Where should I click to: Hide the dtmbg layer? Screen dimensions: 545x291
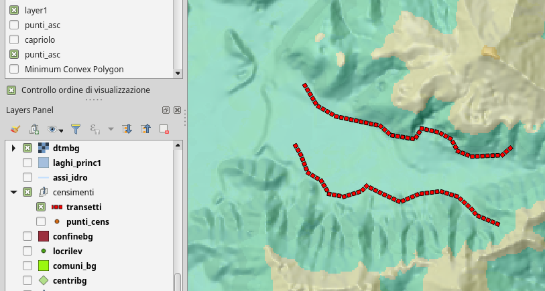[x=27, y=148]
